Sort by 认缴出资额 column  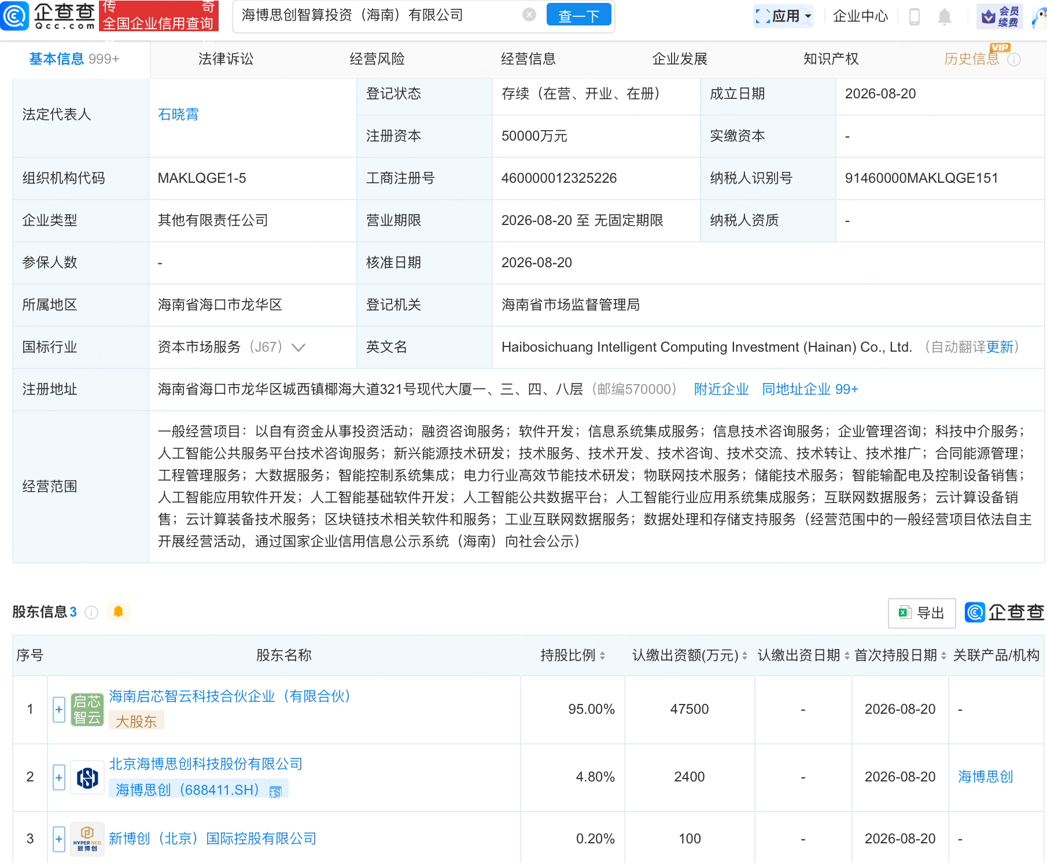[x=744, y=655]
